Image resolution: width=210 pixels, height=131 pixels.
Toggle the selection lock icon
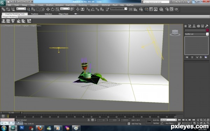click(89, 120)
